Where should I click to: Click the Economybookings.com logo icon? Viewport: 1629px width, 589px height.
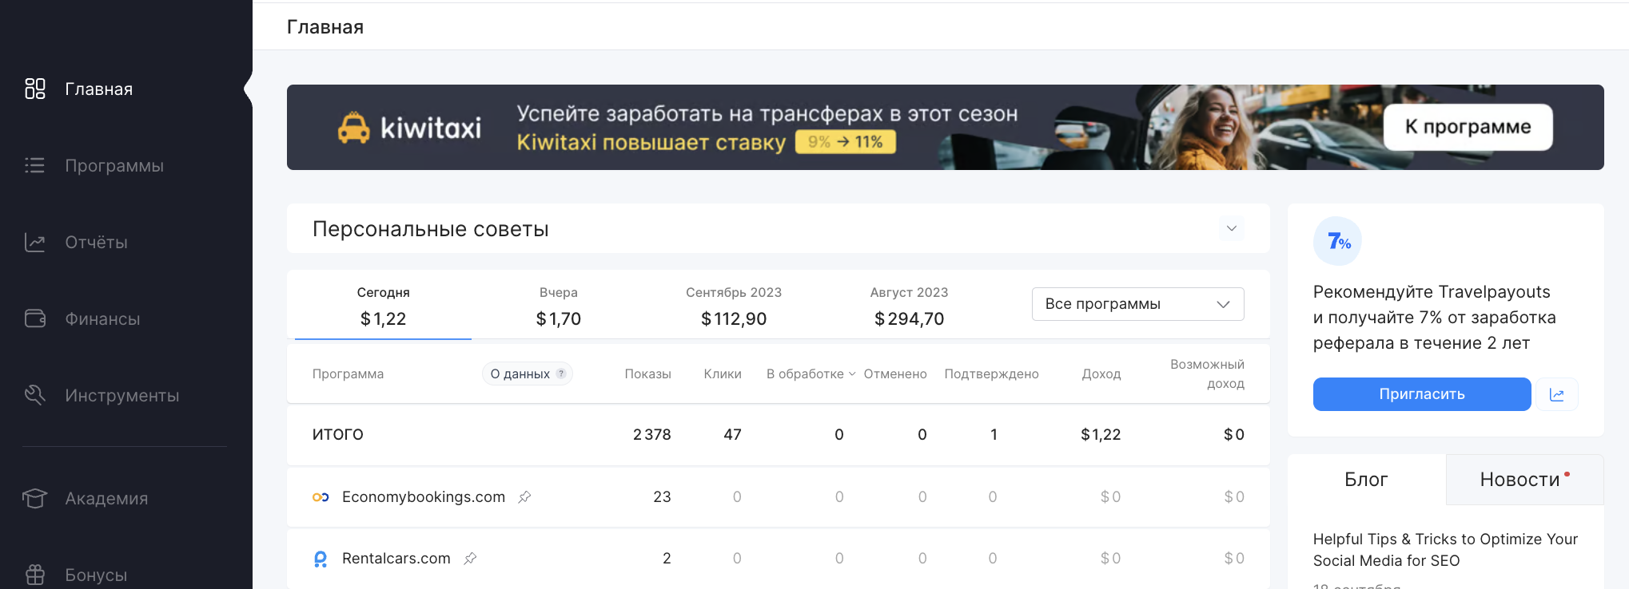(321, 497)
